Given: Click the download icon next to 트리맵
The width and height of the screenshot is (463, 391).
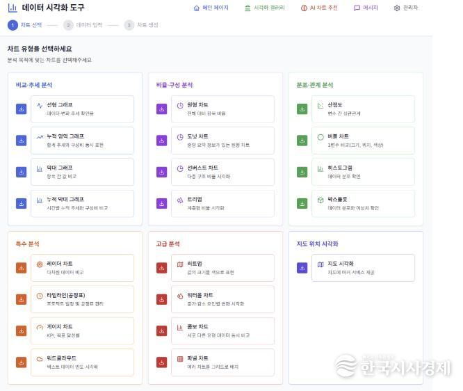Looking at the screenshot, I should coord(161,203).
